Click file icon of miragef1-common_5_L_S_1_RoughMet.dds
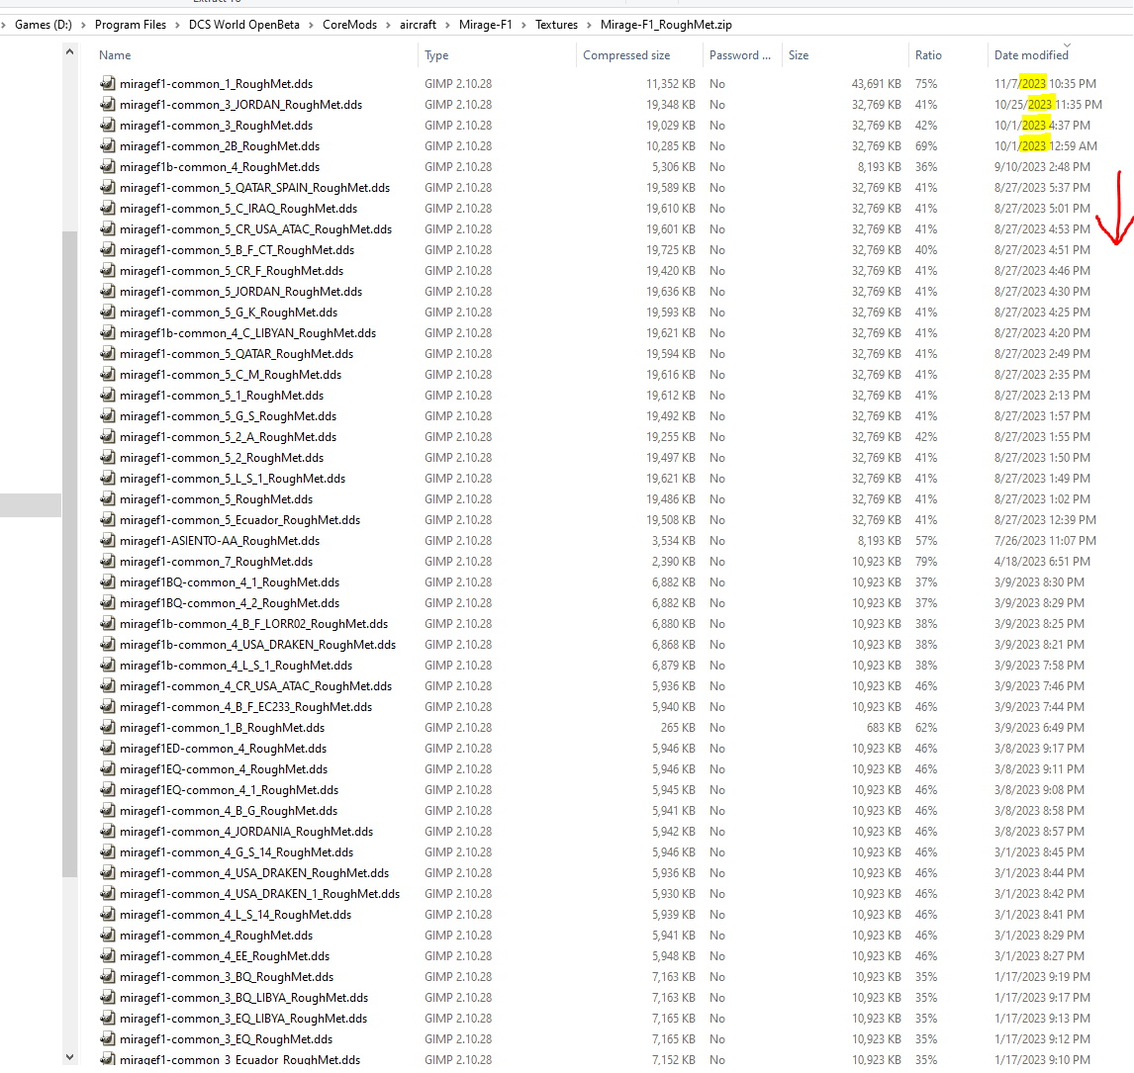 pyautogui.click(x=108, y=479)
